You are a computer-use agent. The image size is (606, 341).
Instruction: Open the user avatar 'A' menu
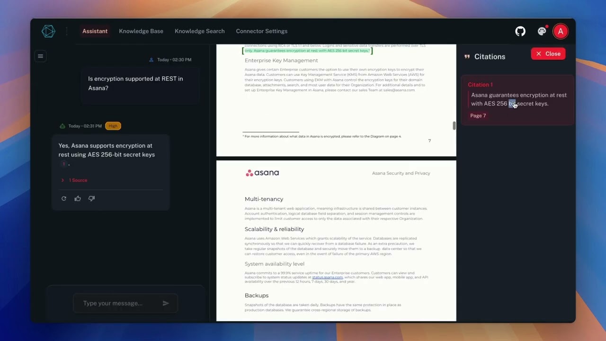tap(561, 31)
